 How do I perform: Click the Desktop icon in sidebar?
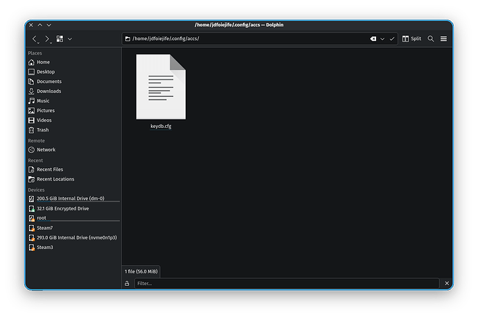tap(31, 72)
